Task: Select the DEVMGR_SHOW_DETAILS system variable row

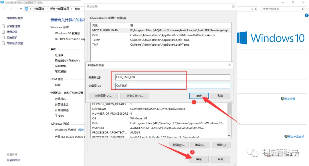Action: (x=159, y=104)
